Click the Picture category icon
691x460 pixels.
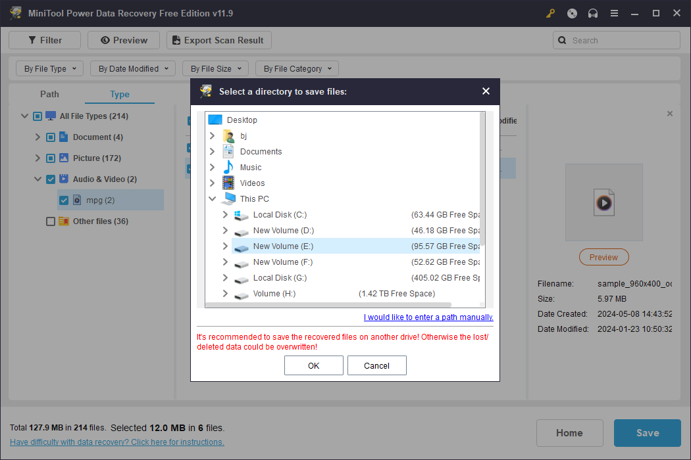[x=64, y=158]
